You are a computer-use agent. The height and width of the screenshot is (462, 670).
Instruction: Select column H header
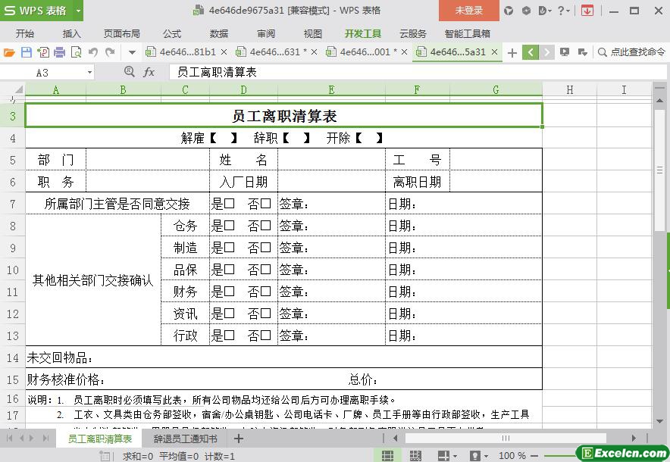(569, 89)
